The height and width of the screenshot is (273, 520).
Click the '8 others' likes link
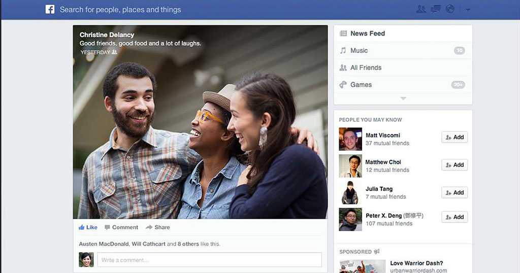pyautogui.click(x=188, y=244)
